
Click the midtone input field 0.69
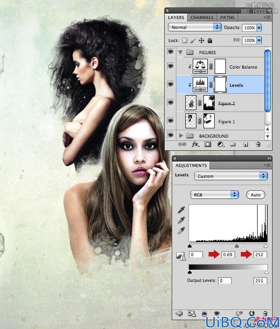(x=228, y=254)
